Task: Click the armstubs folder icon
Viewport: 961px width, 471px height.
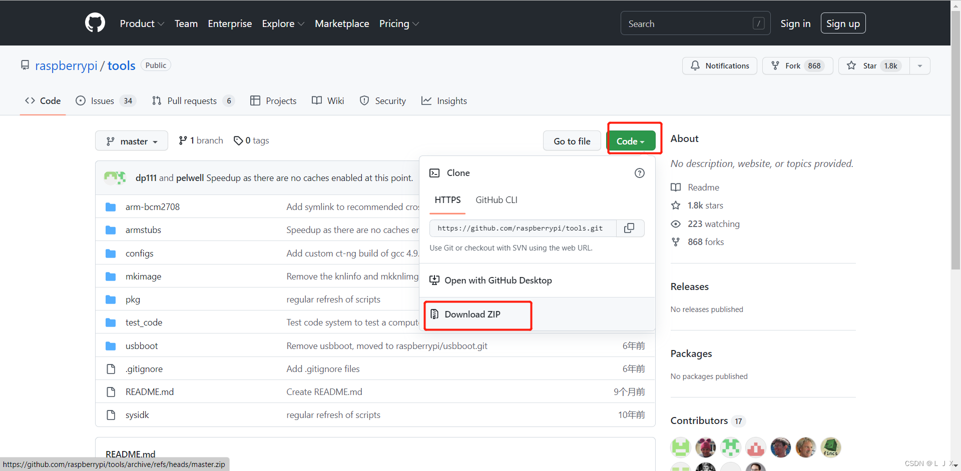Action: [111, 230]
